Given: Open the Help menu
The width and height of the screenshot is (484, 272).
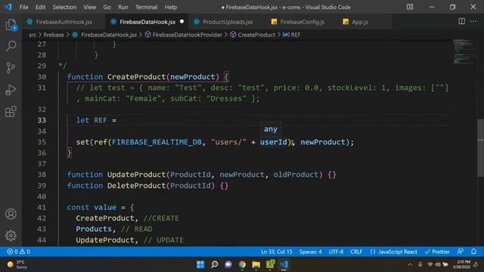Looking at the screenshot, I should tap(171, 7).
